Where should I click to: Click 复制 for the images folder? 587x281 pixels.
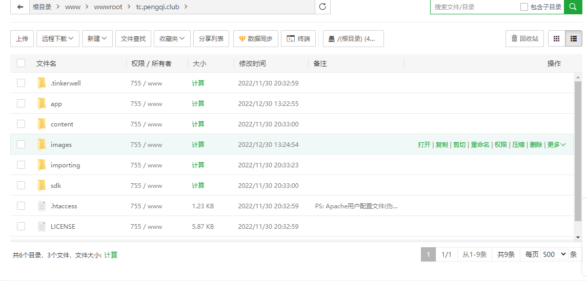(442, 145)
